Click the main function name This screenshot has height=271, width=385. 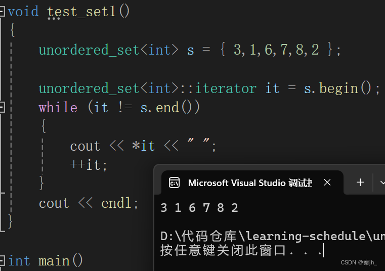pyautogui.click(x=55, y=261)
